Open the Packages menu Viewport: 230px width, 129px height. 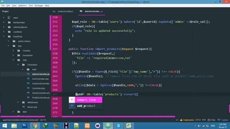[39, 6]
